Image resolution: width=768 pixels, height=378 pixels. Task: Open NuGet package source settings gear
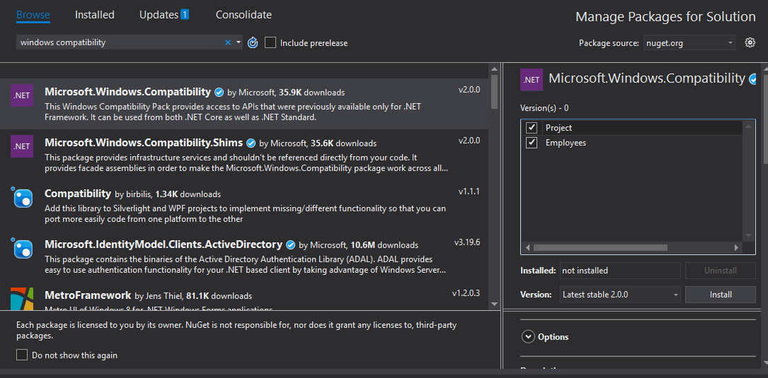[750, 42]
